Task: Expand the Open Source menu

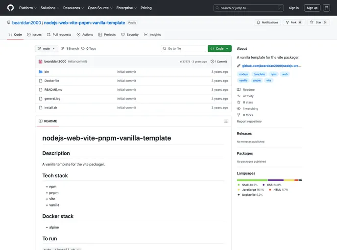Action: pyautogui.click(x=100, y=8)
